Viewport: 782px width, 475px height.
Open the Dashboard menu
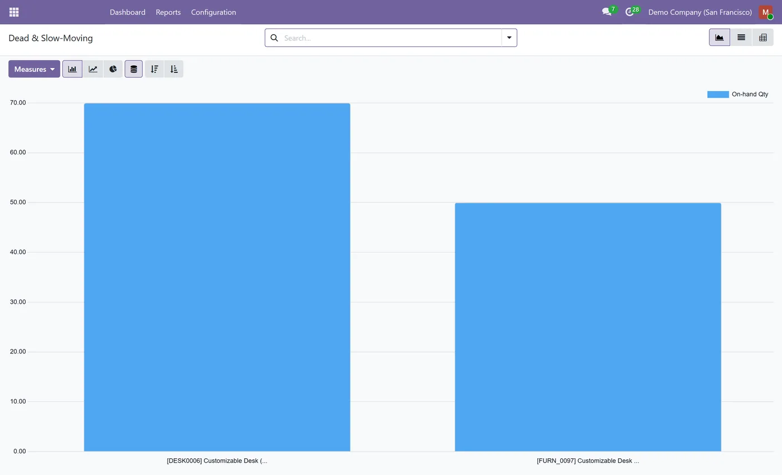pyautogui.click(x=127, y=12)
